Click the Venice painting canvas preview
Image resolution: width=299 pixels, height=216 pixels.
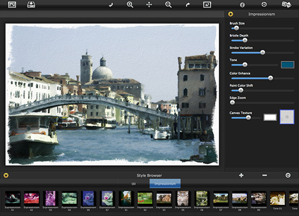click(112, 94)
